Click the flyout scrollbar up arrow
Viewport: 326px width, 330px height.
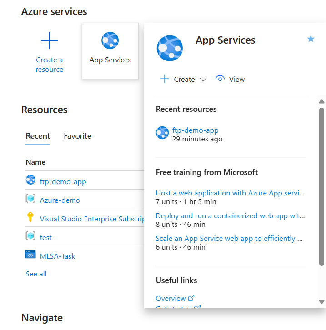[321, 101]
